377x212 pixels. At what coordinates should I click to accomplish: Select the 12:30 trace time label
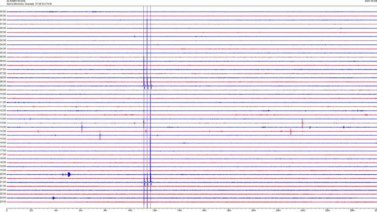[x=3, y=115]
